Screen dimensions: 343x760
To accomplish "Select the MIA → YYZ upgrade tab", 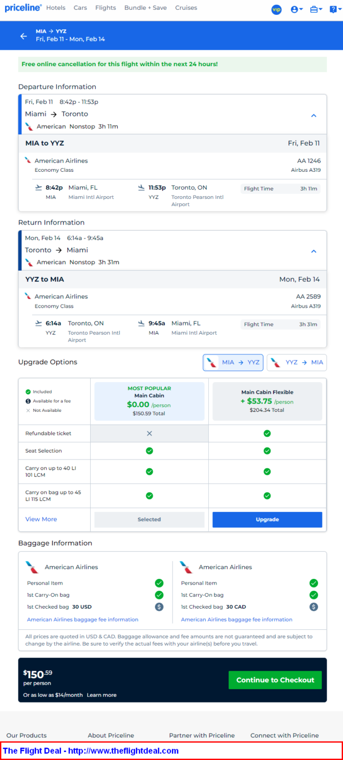I will [x=233, y=362].
